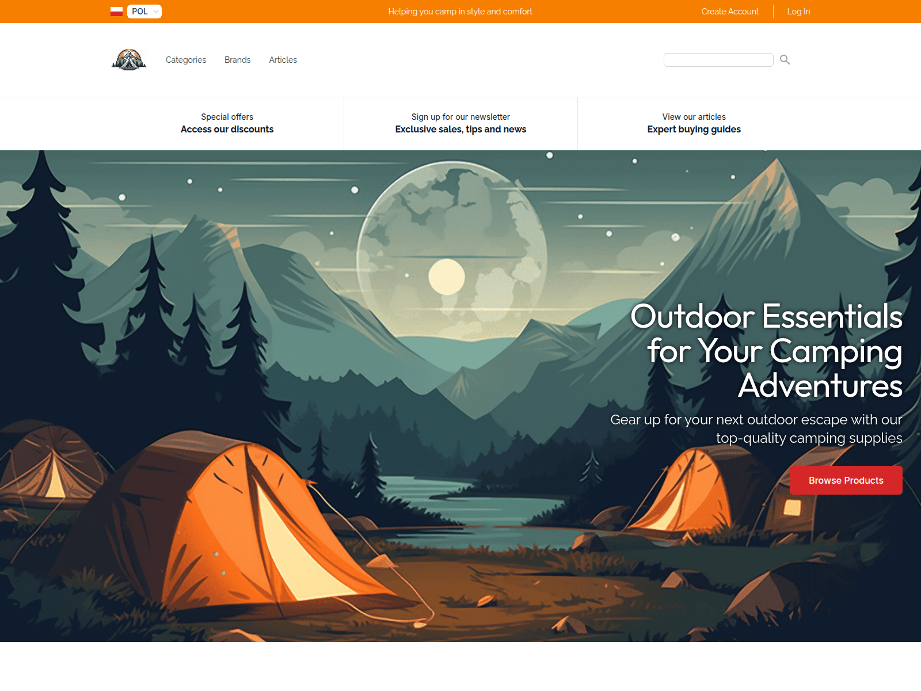This screenshot has width=921, height=691.
Task: Open the language chevron next to POL
Action: (x=155, y=11)
